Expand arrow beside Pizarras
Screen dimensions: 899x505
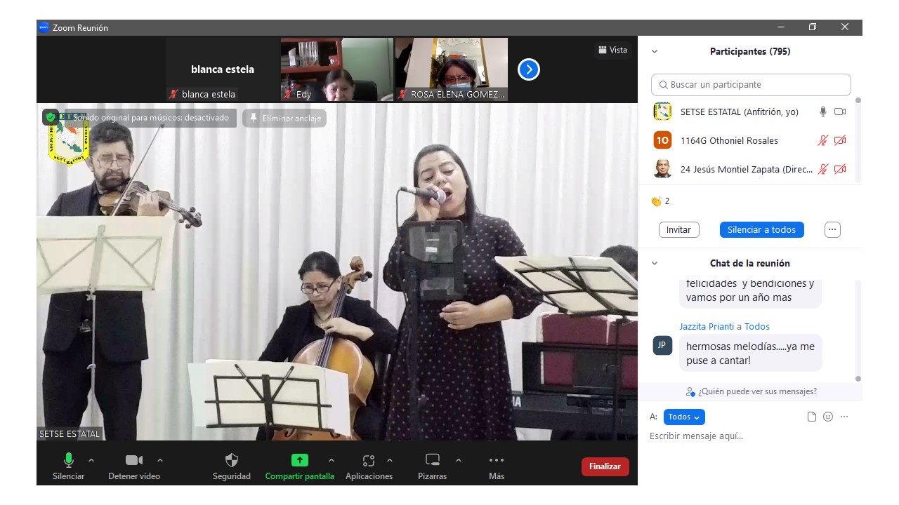[459, 460]
